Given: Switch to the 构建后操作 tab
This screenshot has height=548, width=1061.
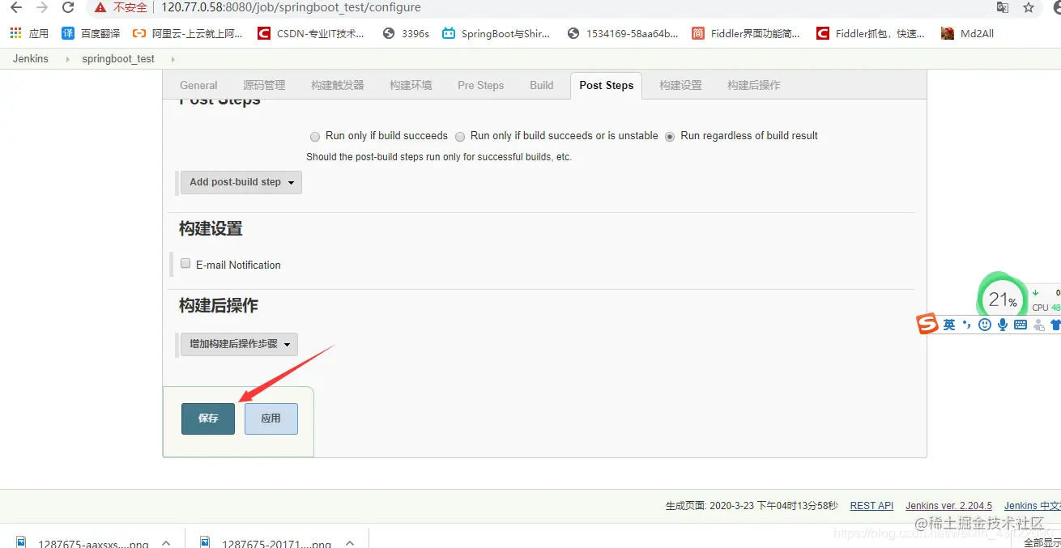Looking at the screenshot, I should [754, 85].
